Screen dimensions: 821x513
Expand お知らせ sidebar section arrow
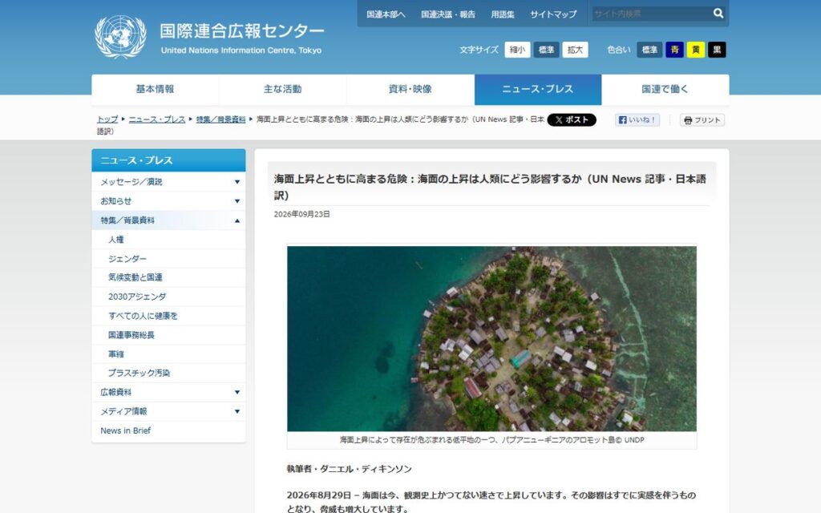pos(237,201)
